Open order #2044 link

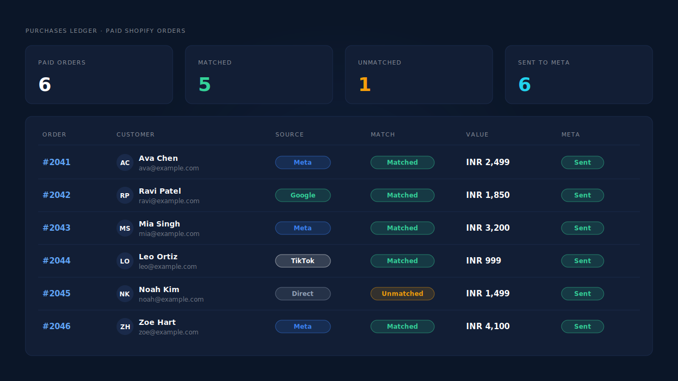pos(56,261)
